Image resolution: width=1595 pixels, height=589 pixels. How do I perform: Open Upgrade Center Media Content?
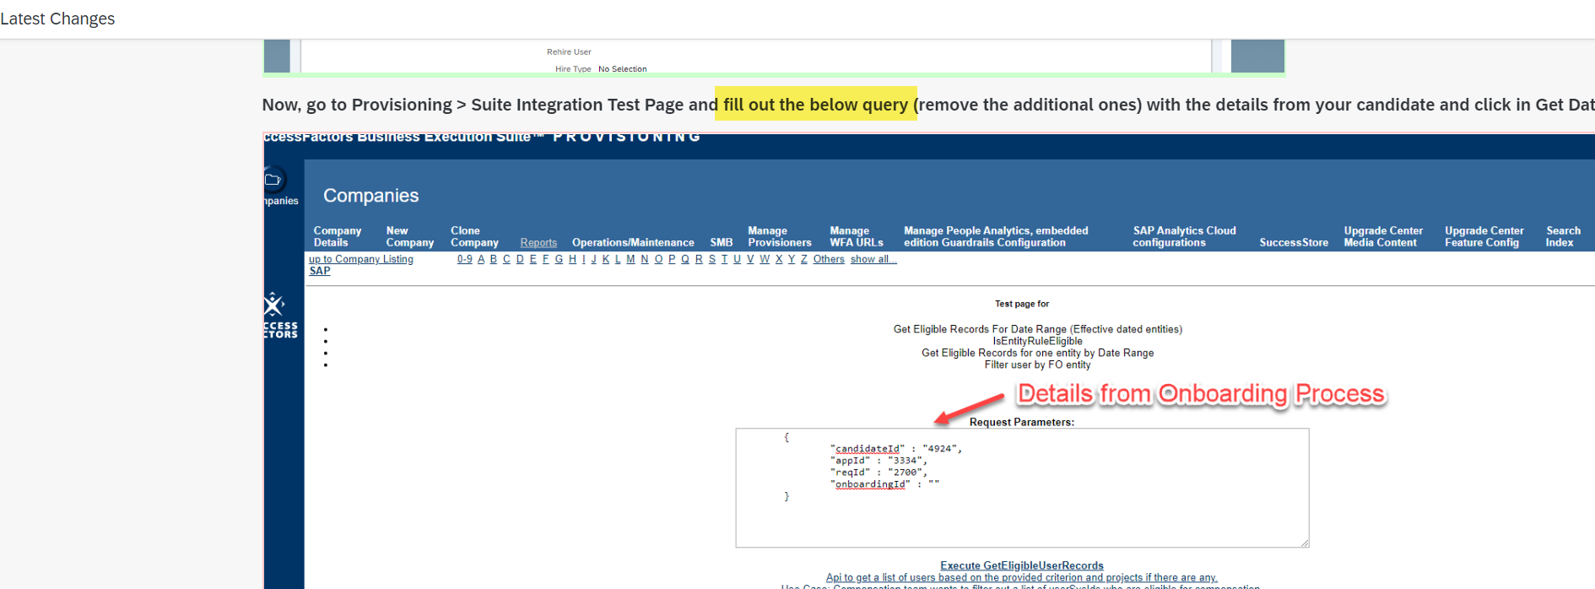tap(1383, 236)
